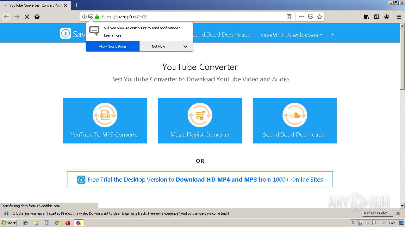Click the Action Center flag icon

coord(375,223)
